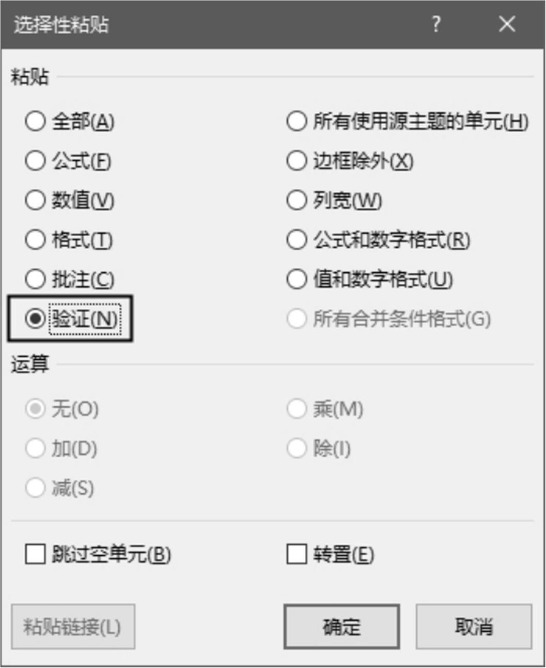Screen dimensions: 546x668
Task: Close the 选择性粘贴 dialog
Action: point(507,24)
